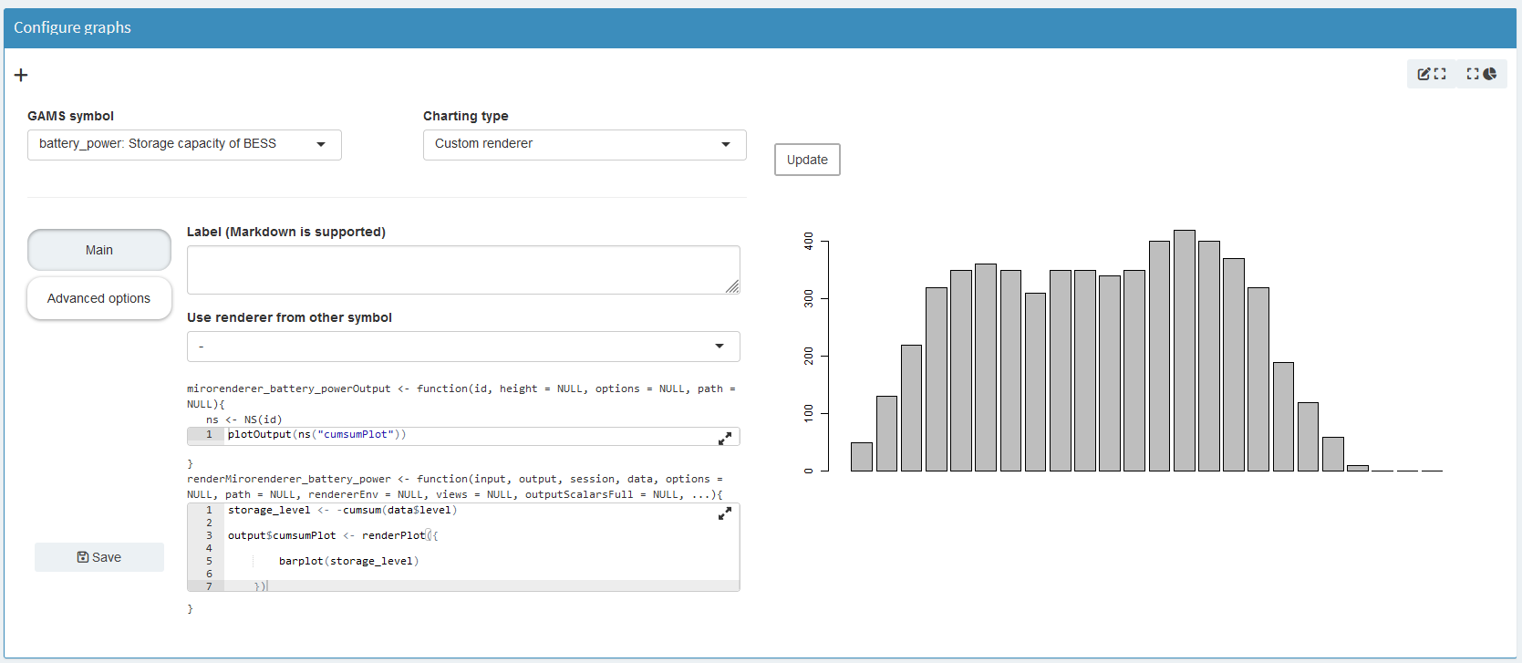
Task: Expand the plotOutput code editor to fullscreen
Action: pos(725,439)
